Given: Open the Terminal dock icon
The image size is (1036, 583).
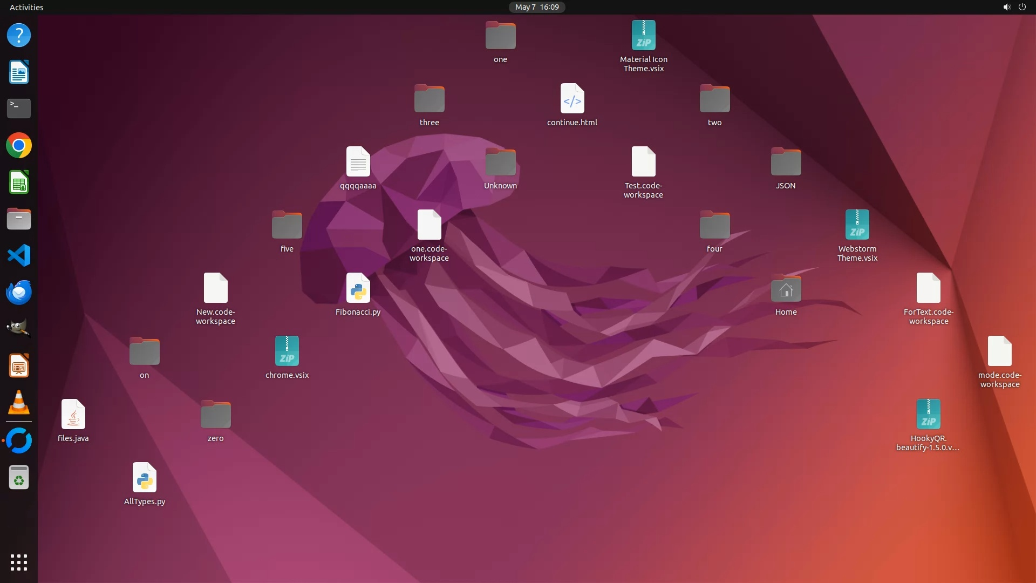Looking at the screenshot, I should (19, 109).
